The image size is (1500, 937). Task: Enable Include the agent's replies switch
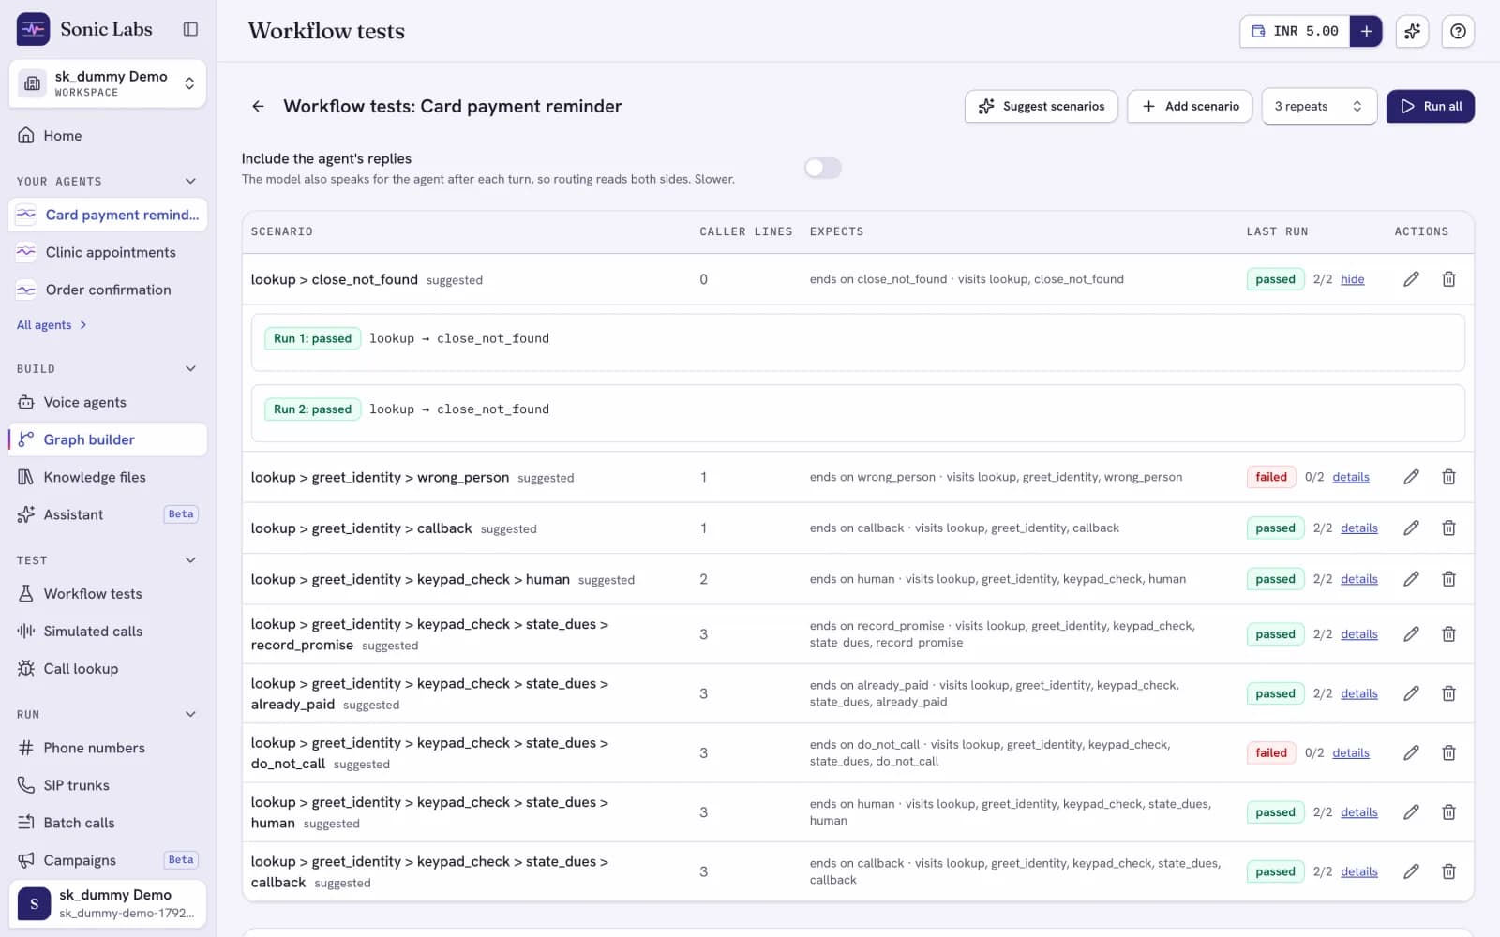pos(822,168)
